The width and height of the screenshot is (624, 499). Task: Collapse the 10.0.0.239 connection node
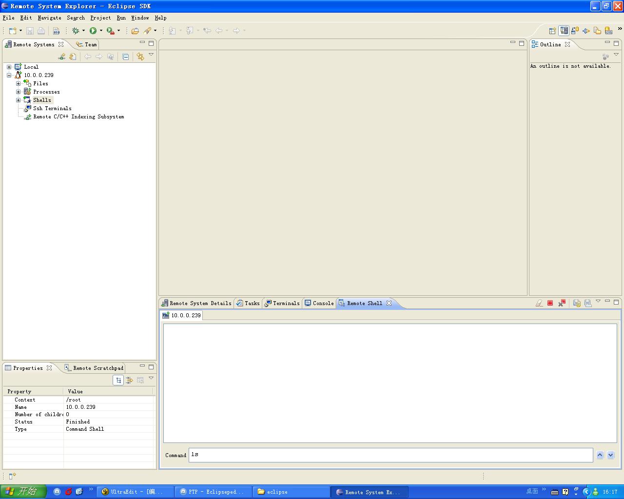coord(9,75)
